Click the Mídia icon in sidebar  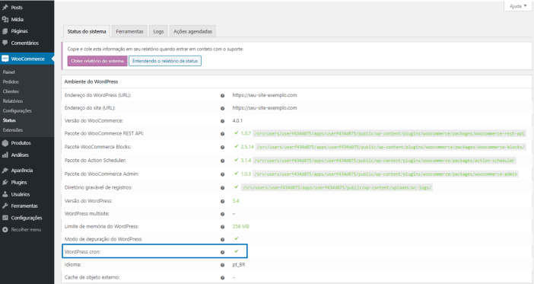point(5,20)
